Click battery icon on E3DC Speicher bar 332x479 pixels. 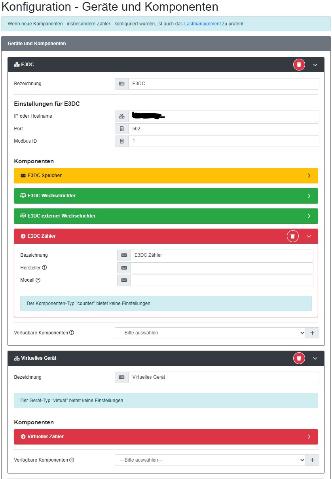23,176
